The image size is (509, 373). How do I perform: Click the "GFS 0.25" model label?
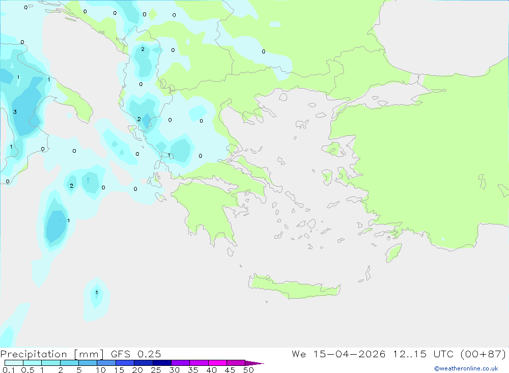click(136, 354)
